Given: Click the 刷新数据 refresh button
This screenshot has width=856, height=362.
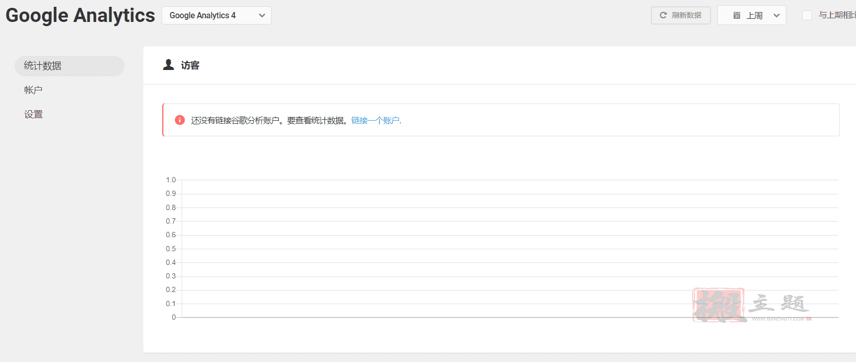Looking at the screenshot, I should click(681, 16).
